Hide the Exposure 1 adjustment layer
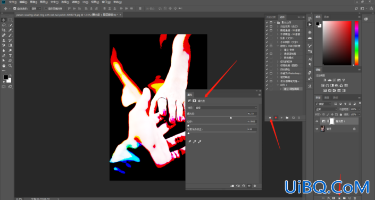This screenshot has width=375, height=200. tap(317, 121)
